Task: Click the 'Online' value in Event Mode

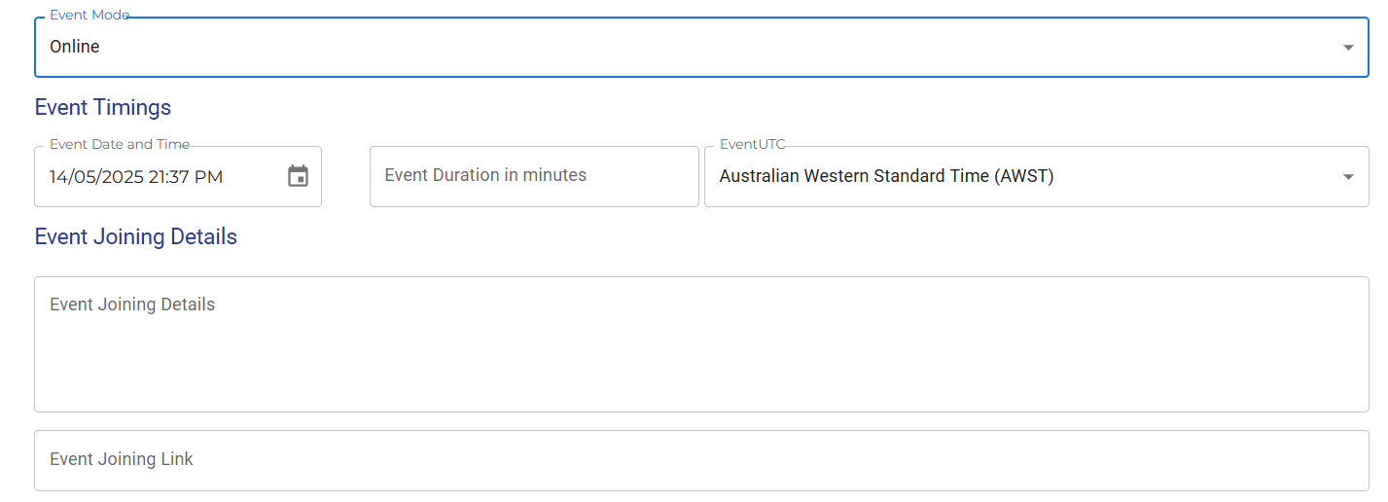Action: (x=75, y=47)
